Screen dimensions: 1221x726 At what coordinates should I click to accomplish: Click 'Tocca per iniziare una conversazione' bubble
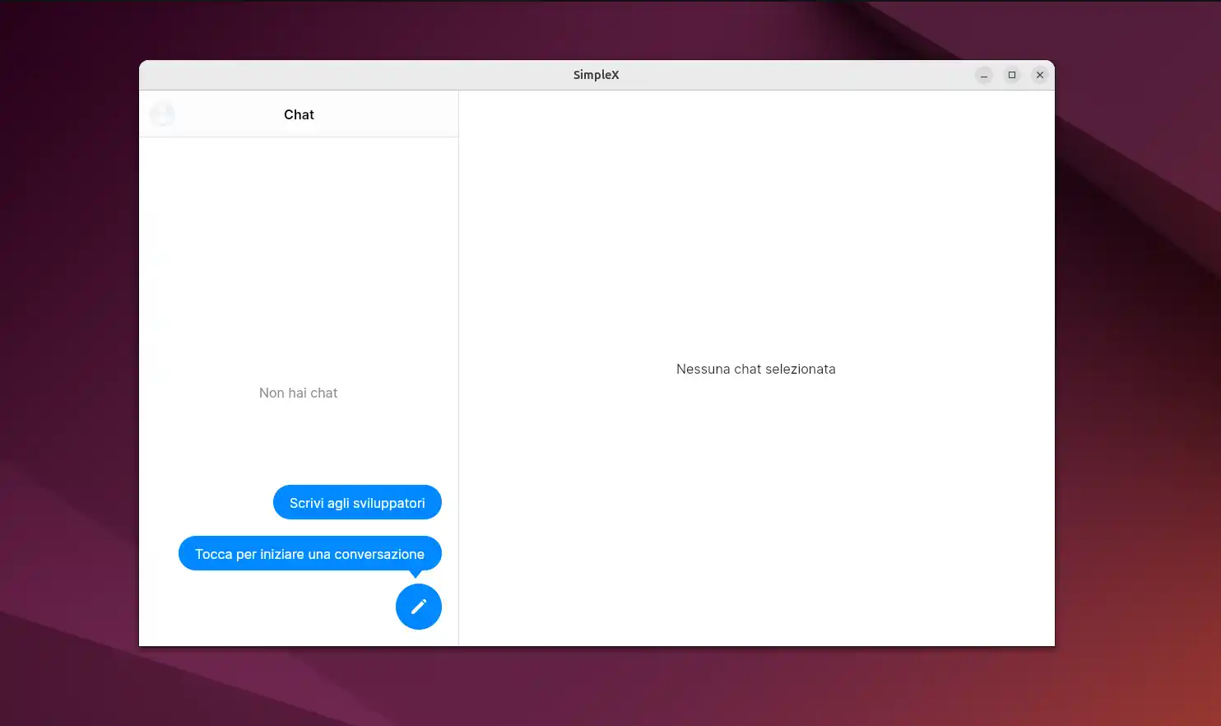(x=309, y=554)
